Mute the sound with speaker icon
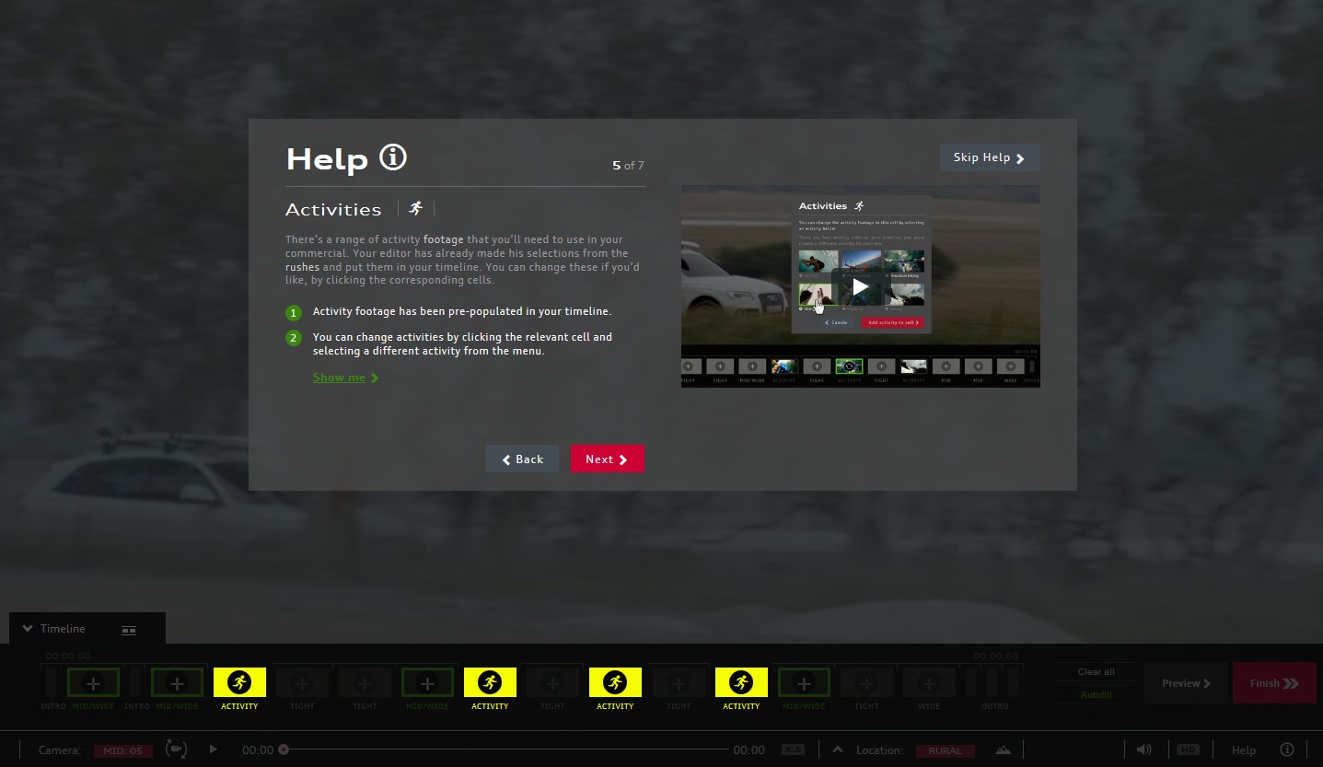 [x=1144, y=750]
